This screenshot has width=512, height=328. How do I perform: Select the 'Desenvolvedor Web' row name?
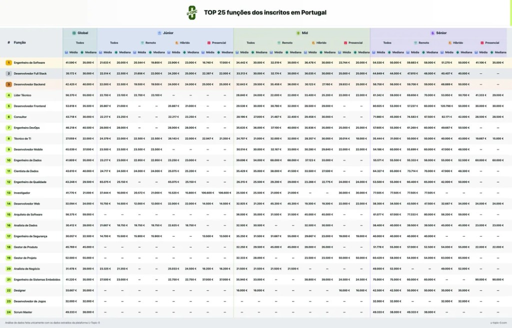tap(27, 204)
